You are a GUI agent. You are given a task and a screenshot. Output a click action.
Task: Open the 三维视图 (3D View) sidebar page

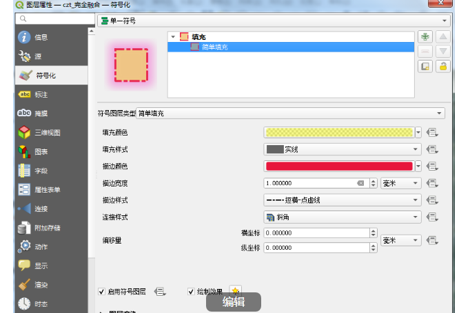(51, 133)
